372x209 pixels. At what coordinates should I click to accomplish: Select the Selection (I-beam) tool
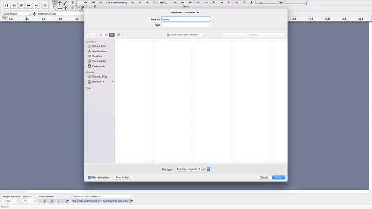(x=54, y=2)
